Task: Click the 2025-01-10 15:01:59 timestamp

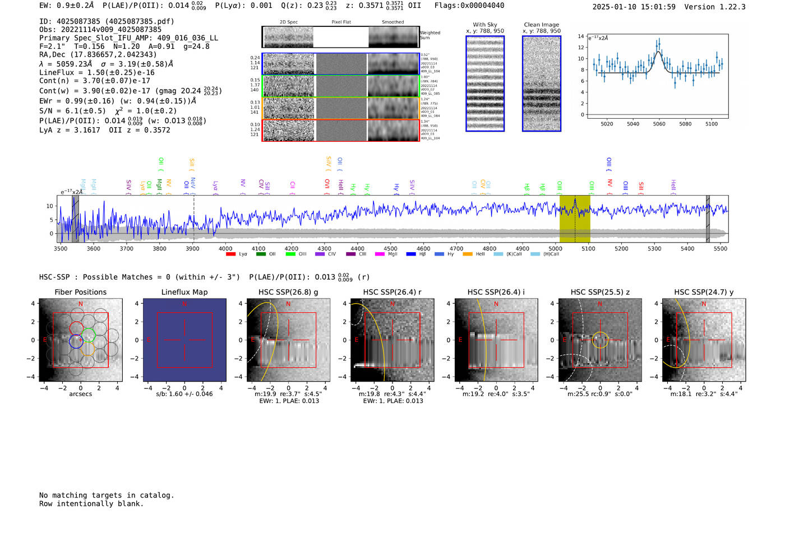Action: tap(634, 7)
